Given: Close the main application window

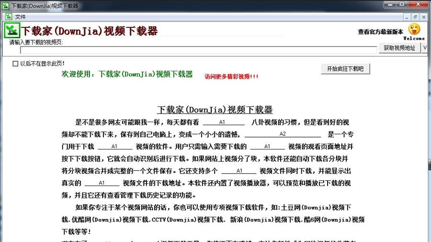Looking at the screenshot, I should (418, 4).
